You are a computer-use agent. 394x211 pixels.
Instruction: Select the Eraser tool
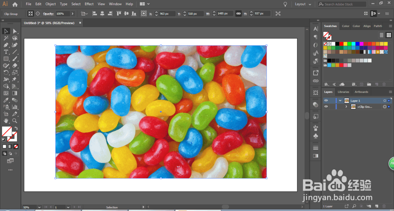click(15, 66)
